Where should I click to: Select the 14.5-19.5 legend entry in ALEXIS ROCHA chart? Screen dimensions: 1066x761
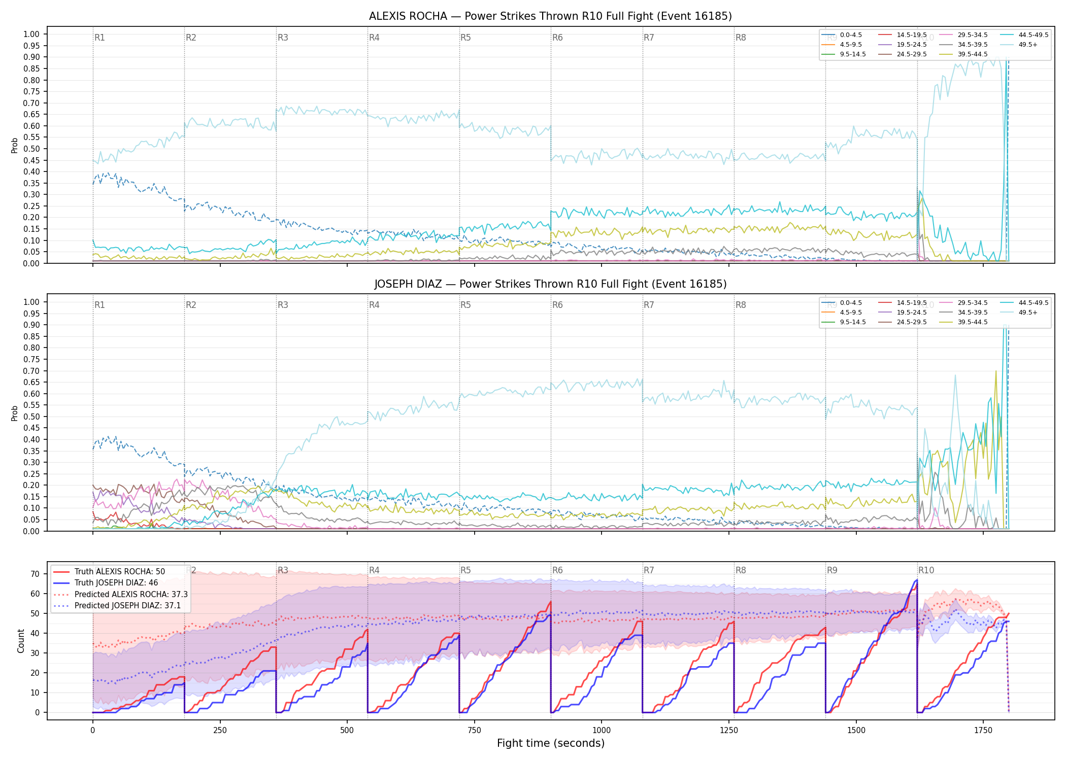[x=903, y=35]
